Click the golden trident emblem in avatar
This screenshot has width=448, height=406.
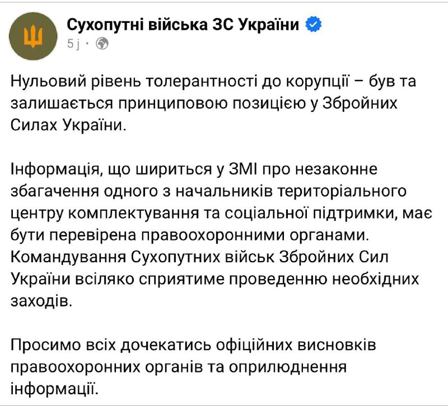[33, 36]
